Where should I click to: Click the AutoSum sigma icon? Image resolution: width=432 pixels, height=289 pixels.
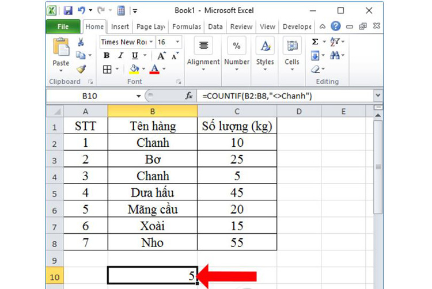point(315,42)
